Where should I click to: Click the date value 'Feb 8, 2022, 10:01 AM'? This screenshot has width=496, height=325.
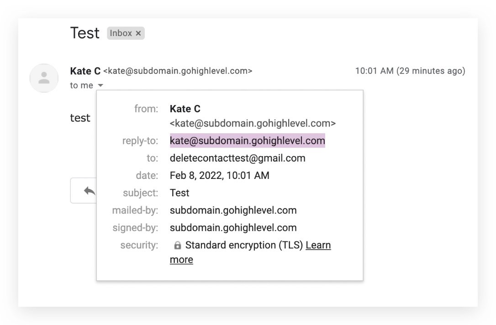[219, 175]
